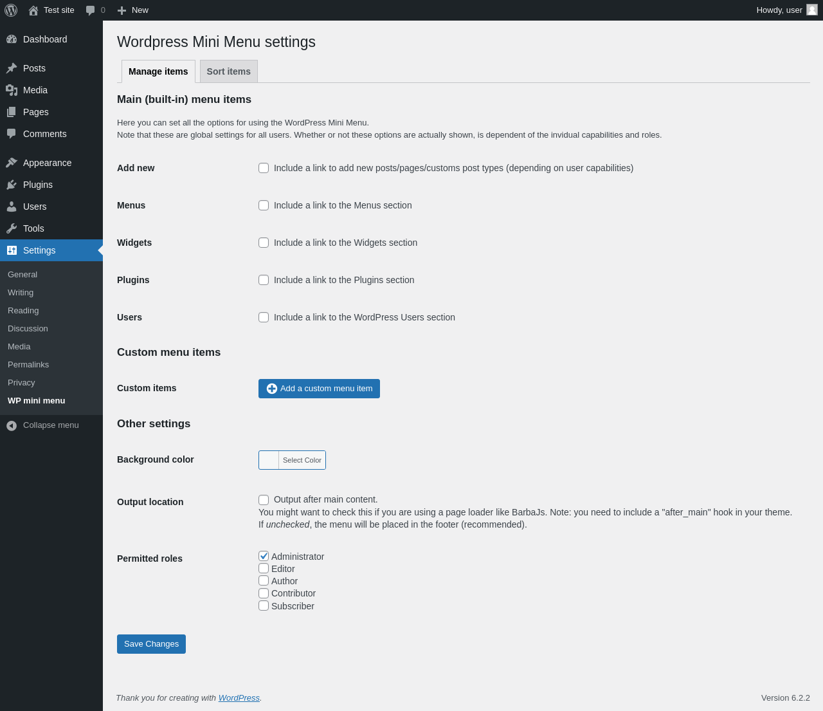Follow the WordPress footer link
823x711 pixels.
(239, 698)
